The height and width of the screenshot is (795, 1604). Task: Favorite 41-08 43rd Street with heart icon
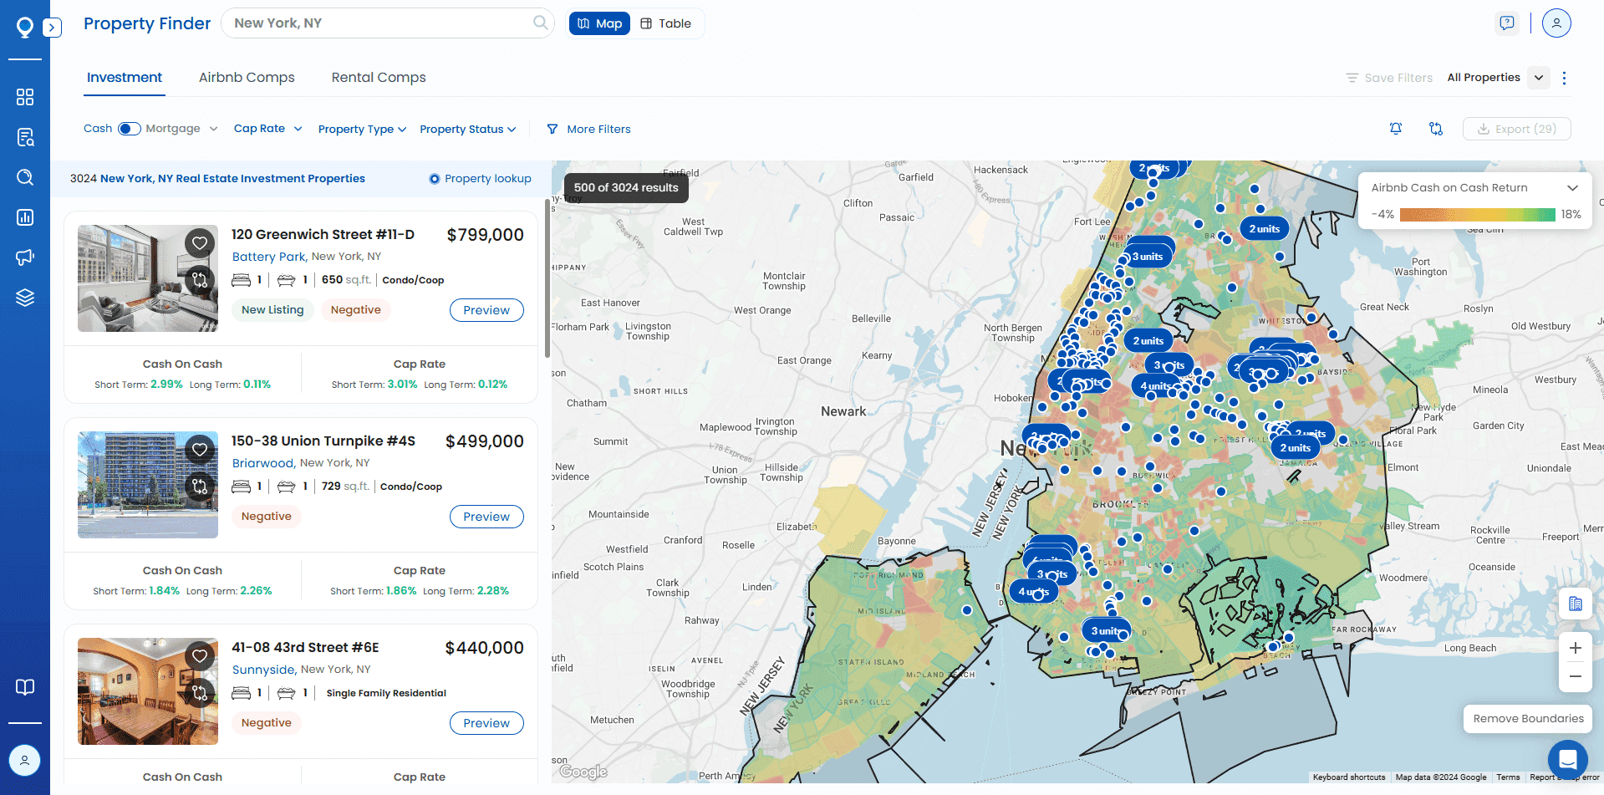pos(200,656)
